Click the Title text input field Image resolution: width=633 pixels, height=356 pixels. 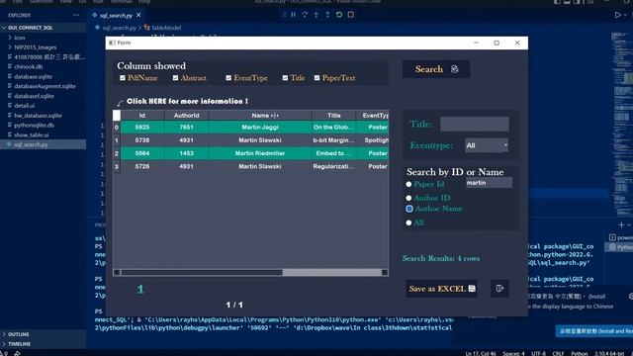pyautogui.click(x=475, y=124)
